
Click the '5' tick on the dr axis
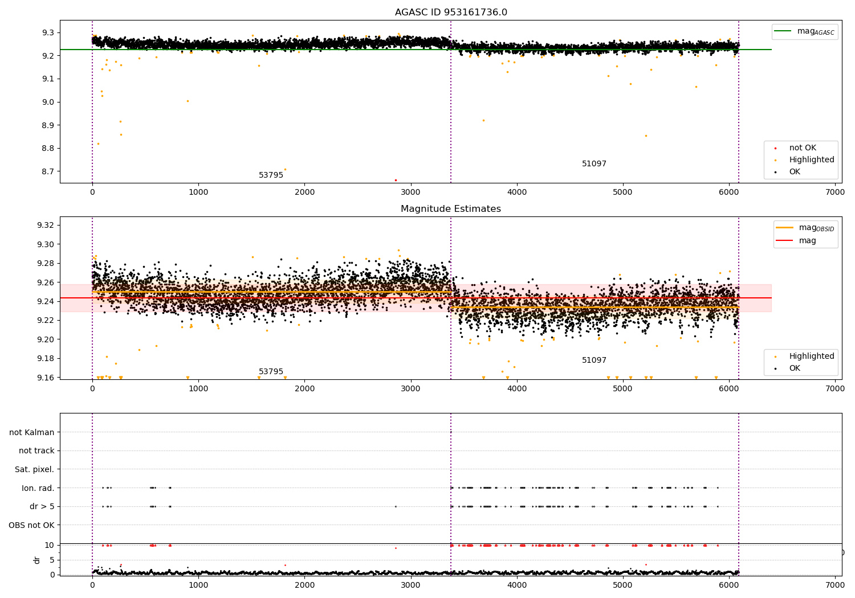52,560
